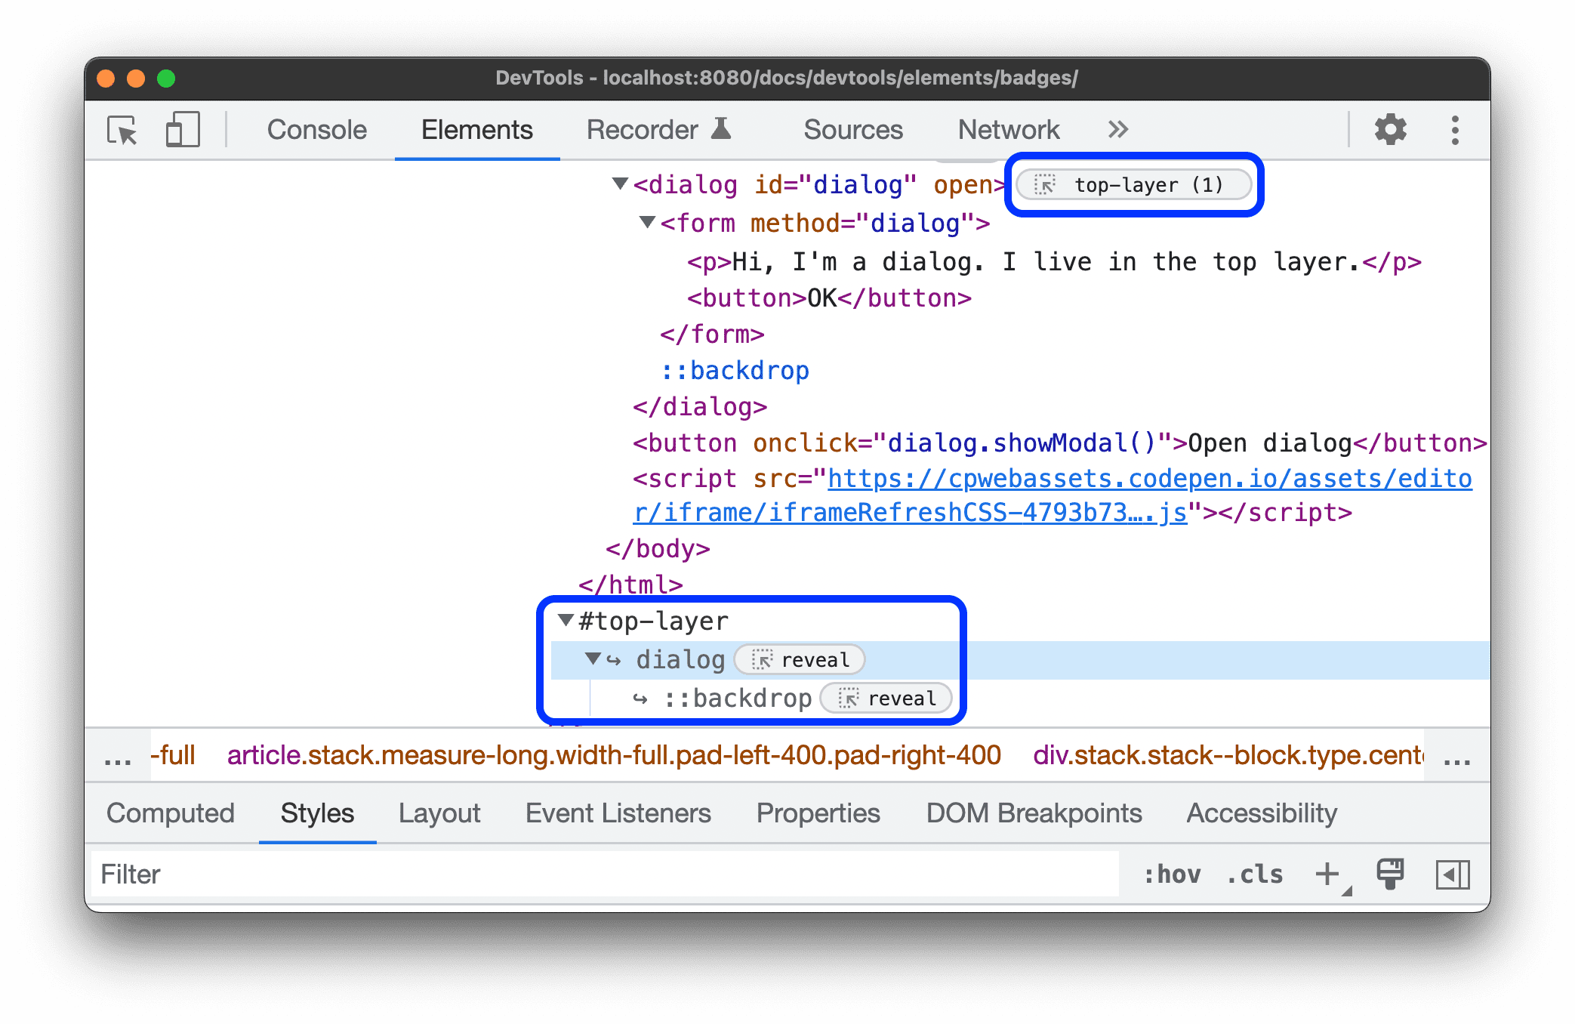Click the top-layer badge on dialog element
This screenshot has width=1575, height=1024.
coord(1133,185)
